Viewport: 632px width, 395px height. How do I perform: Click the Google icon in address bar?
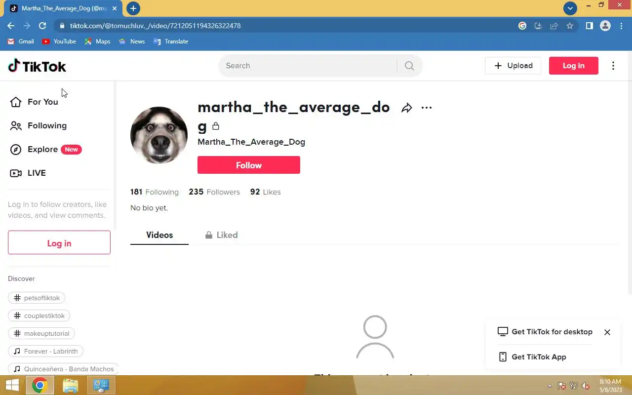522,26
